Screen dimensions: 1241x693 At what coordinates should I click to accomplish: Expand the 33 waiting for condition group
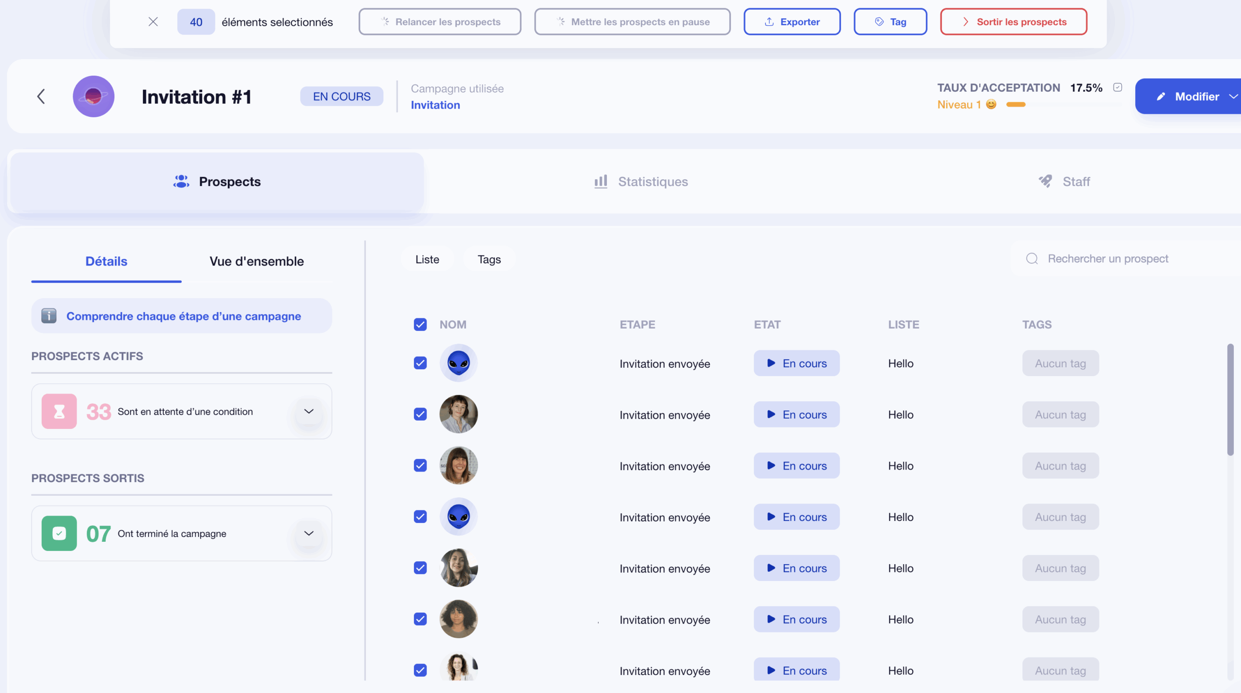click(x=309, y=411)
